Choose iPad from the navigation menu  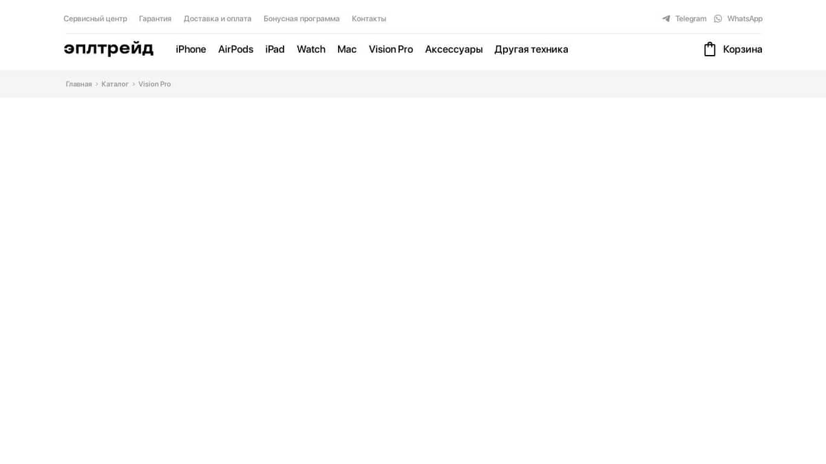(x=275, y=49)
